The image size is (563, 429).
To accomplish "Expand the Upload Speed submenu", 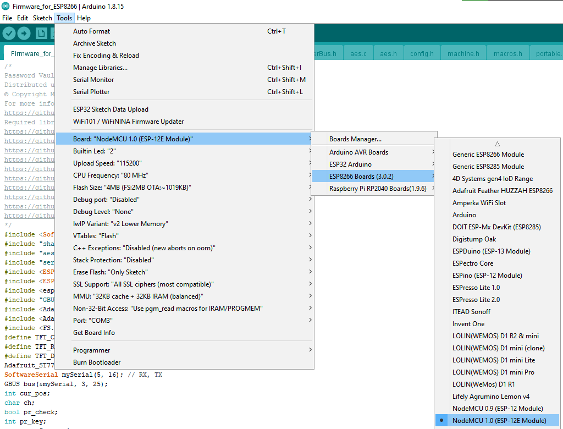I will tap(185, 163).
